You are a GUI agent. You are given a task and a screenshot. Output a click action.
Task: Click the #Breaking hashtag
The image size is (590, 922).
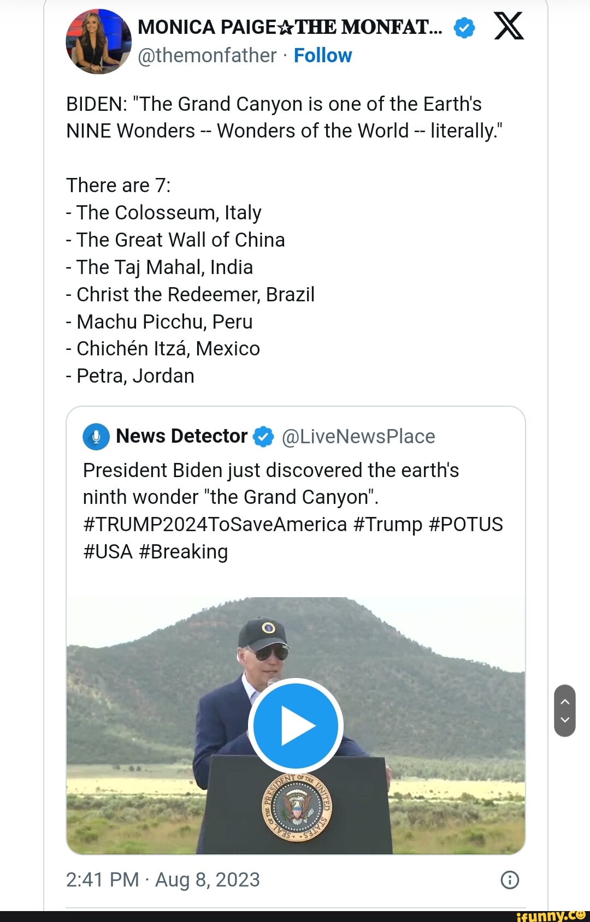tap(183, 552)
